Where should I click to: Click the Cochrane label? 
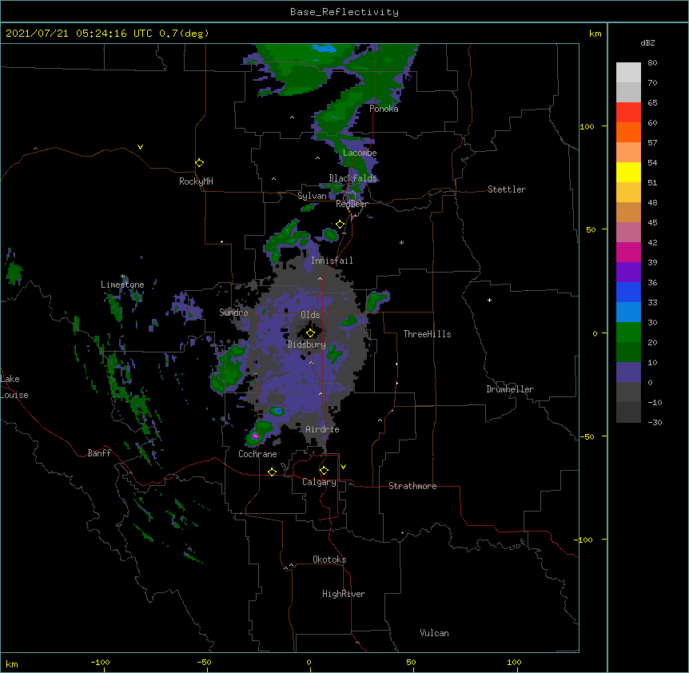click(x=257, y=454)
